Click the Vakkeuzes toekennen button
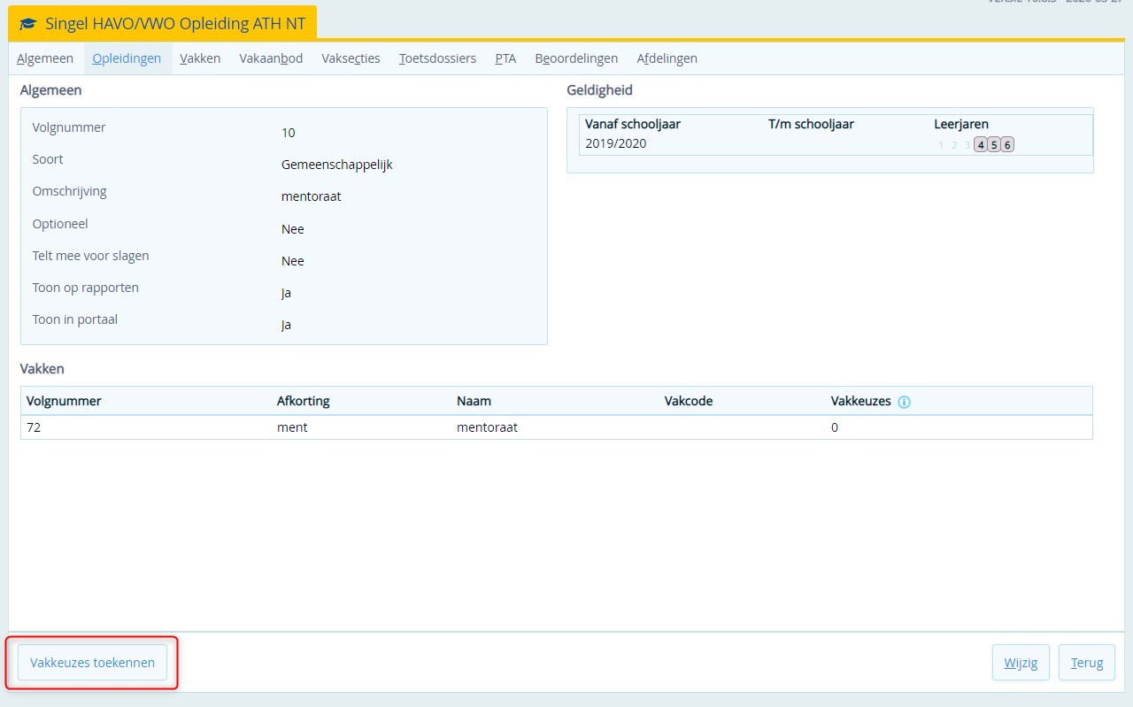This screenshot has width=1133, height=707. click(x=92, y=662)
